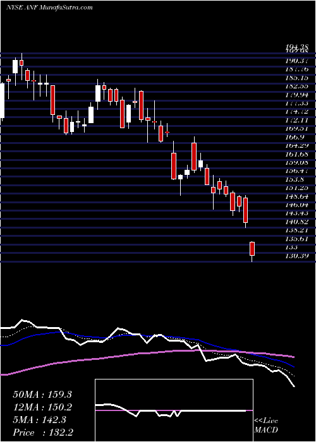316x442 pixels.
Task: Select the 143.43 price level label
Action: click(296, 213)
